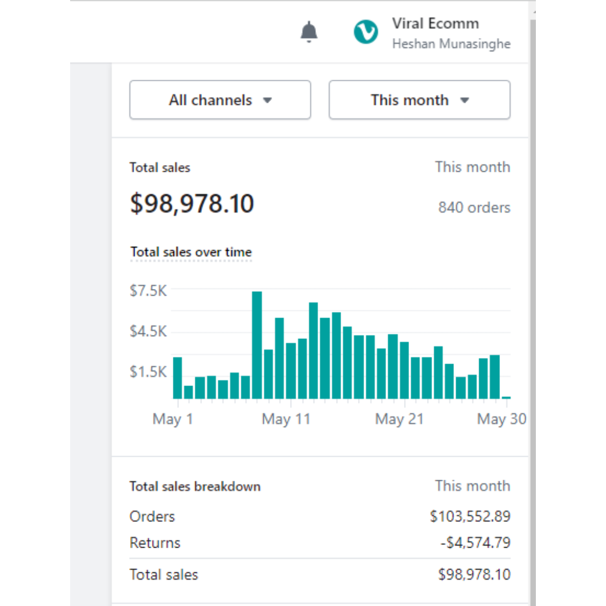The width and height of the screenshot is (606, 606).
Task: Click the arrow in All channels dropdown
Action: 268,100
